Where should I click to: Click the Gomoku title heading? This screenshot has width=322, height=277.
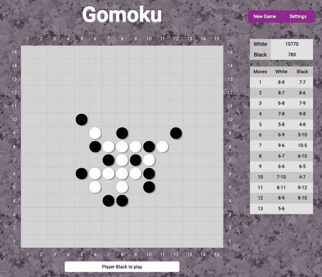coord(122,14)
